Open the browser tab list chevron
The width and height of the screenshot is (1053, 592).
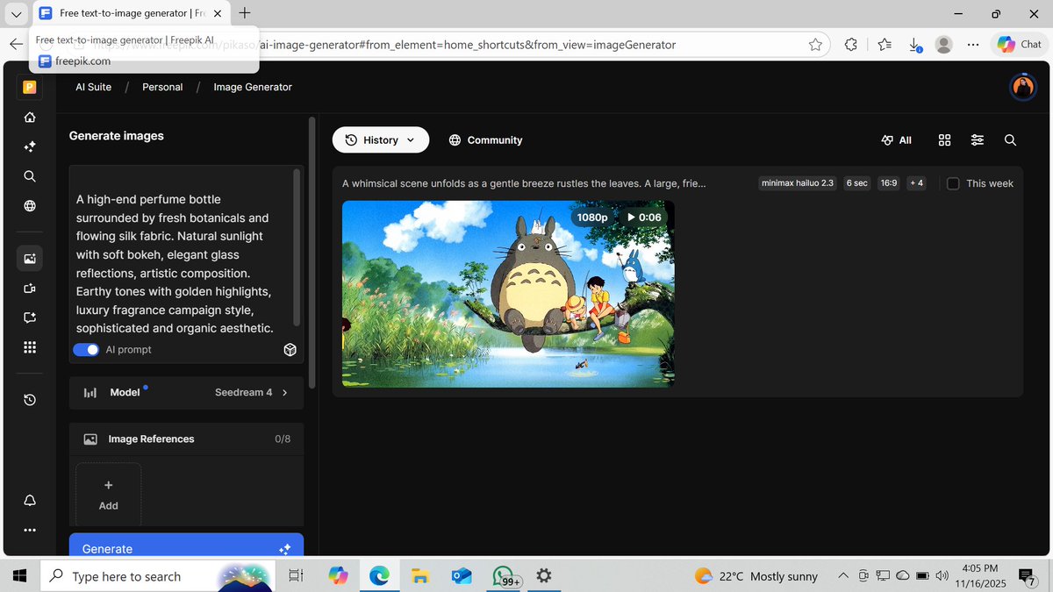click(x=16, y=14)
